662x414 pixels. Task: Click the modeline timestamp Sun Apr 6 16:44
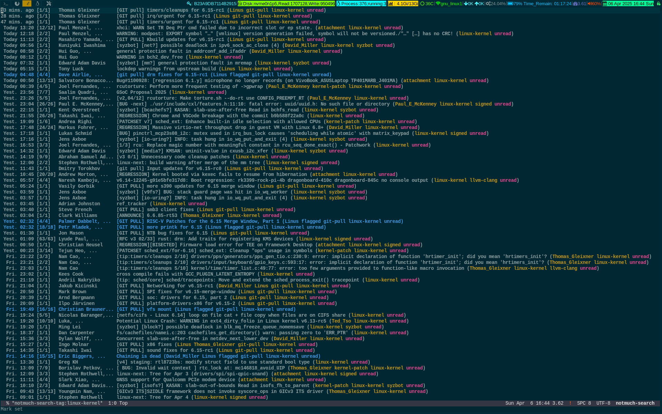(x=527, y=403)
